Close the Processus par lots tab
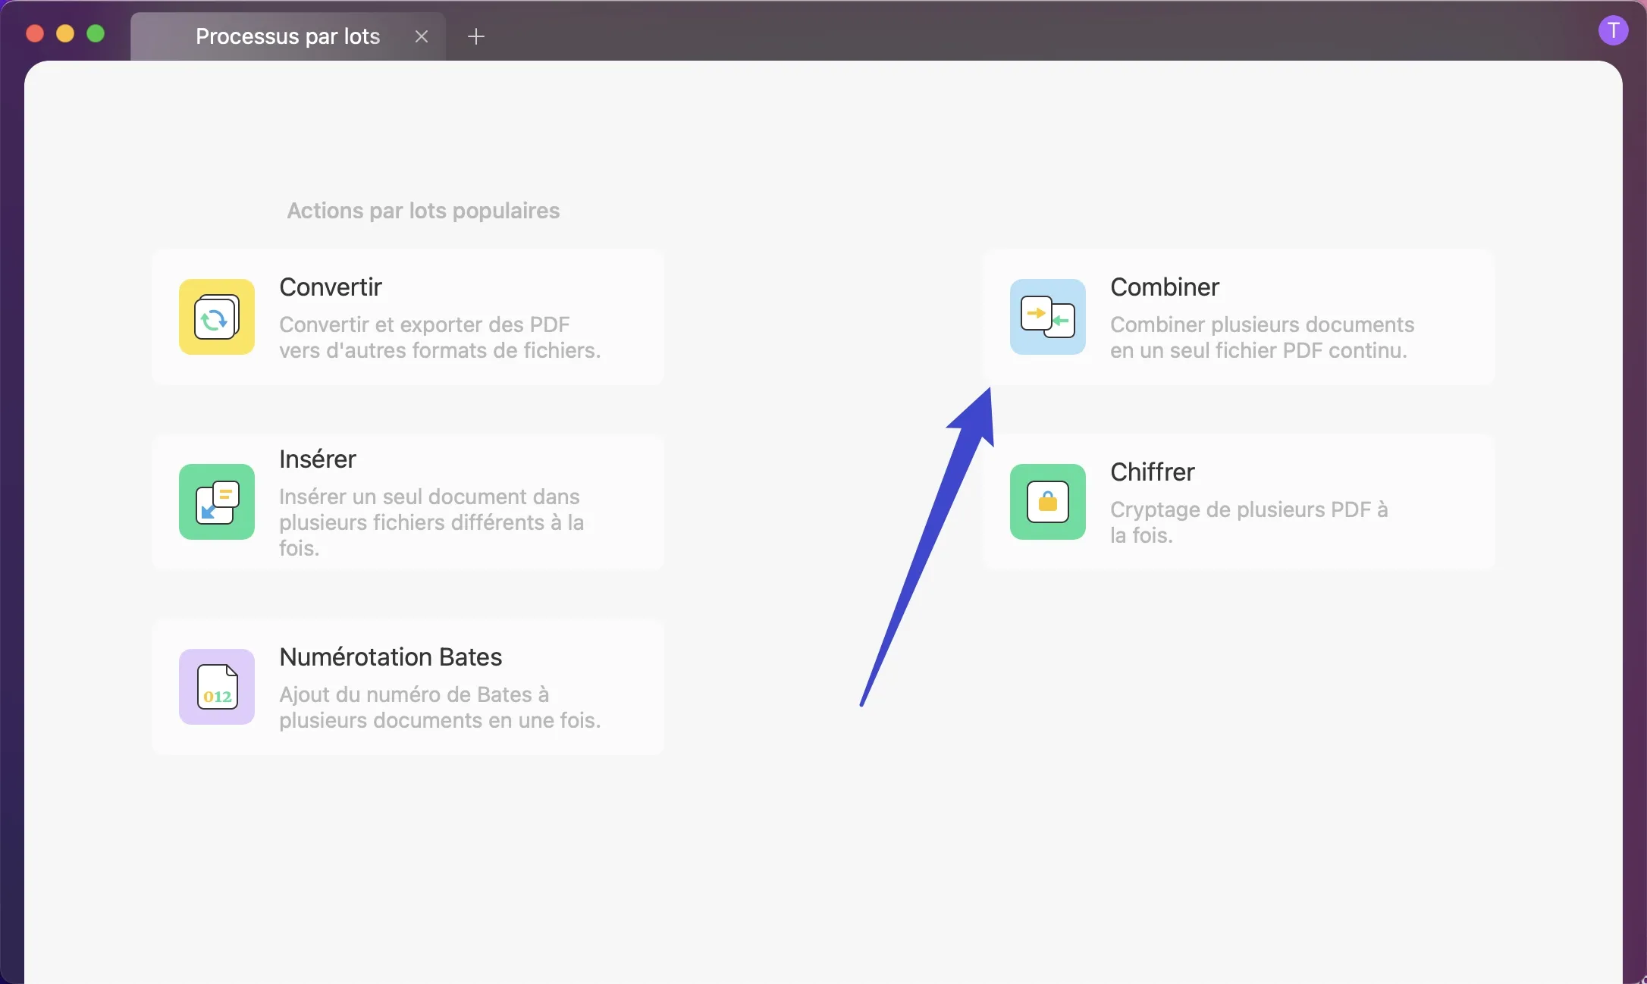The image size is (1647, 984). coord(422,36)
